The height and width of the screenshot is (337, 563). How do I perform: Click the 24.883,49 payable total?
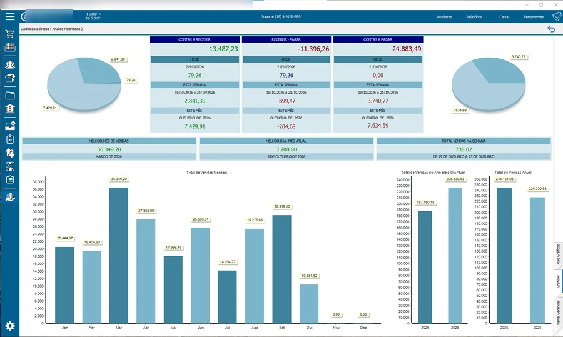pyautogui.click(x=407, y=49)
